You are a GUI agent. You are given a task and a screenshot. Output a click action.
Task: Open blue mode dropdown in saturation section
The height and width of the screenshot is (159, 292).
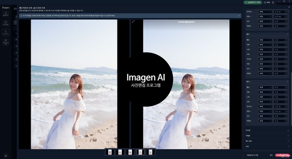(265, 64)
